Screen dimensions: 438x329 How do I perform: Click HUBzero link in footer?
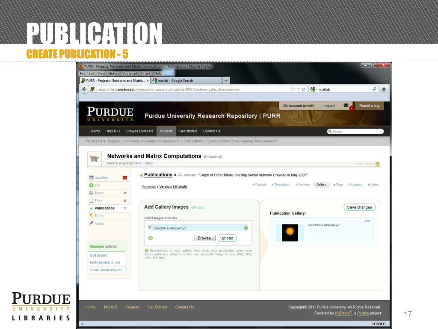pyautogui.click(x=342, y=313)
